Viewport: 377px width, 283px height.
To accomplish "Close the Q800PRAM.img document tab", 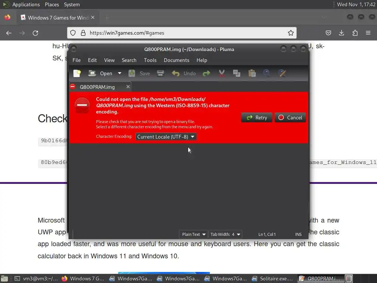I will click(x=128, y=87).
